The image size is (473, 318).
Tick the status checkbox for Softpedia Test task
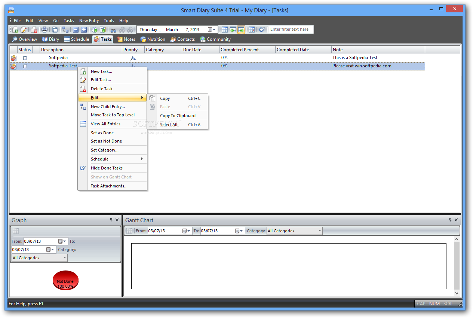tap(25, 66)
